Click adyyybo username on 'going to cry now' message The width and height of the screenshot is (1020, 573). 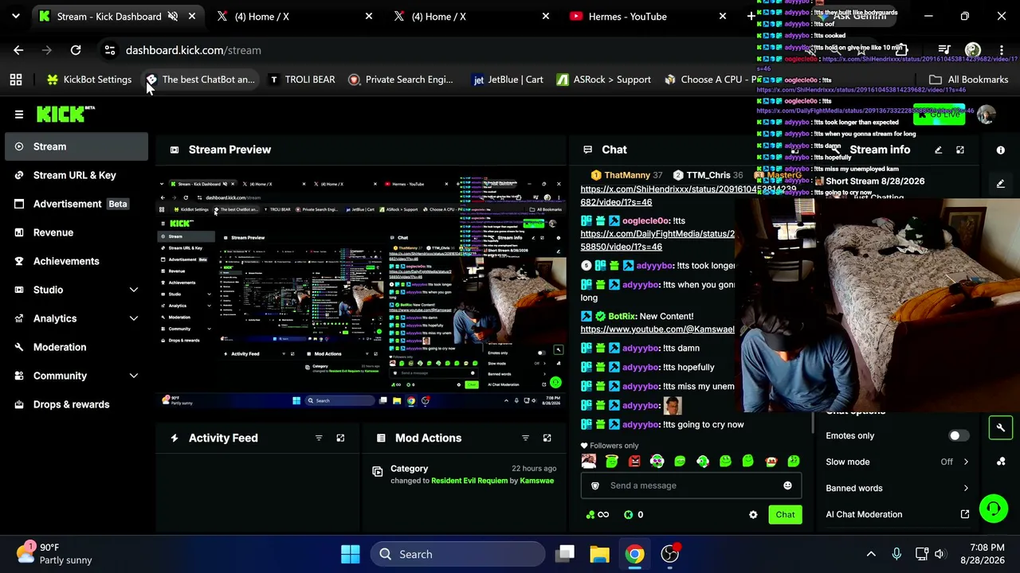641,425
